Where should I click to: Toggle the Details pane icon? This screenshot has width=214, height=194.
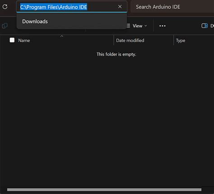click(x=205, y=26)
